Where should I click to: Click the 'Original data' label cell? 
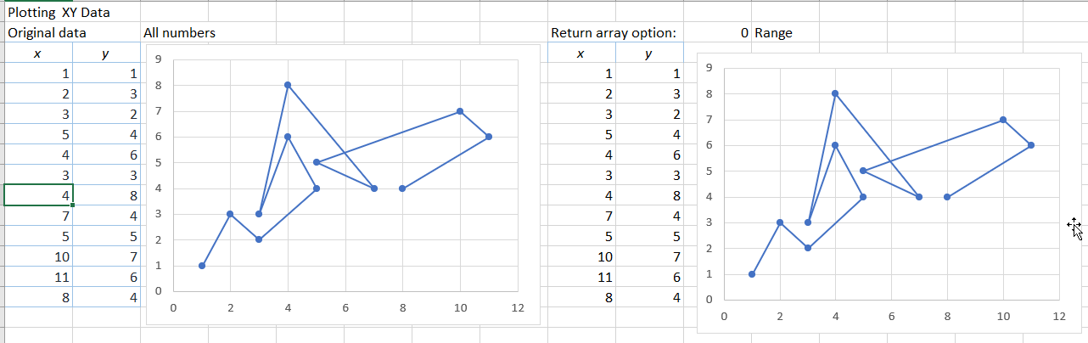point(47,33)
